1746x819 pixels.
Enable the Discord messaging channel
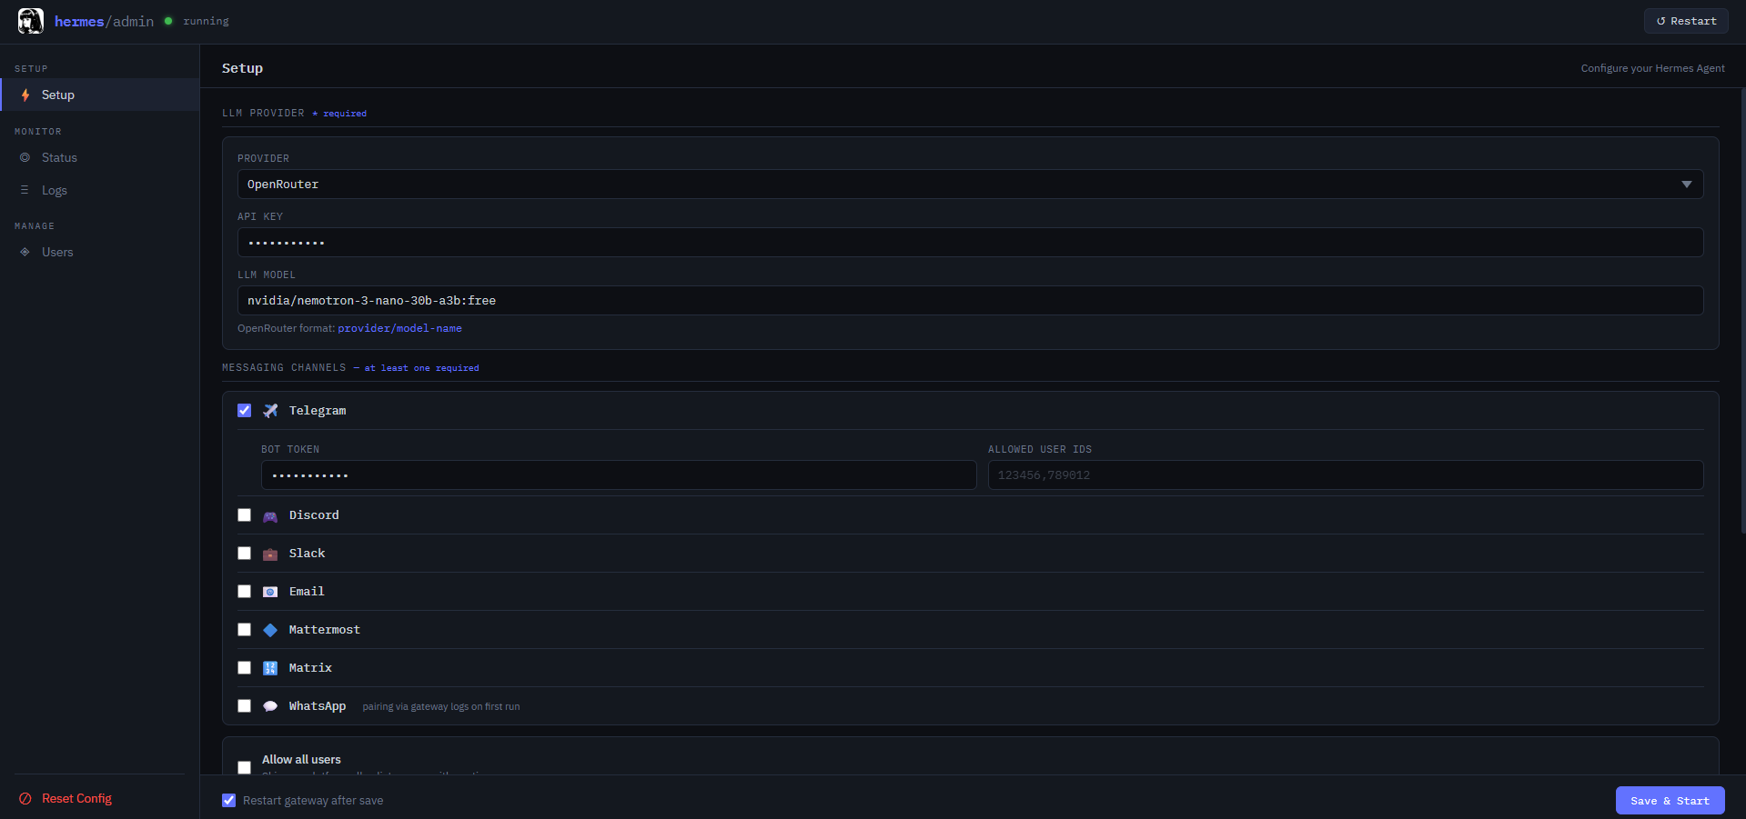(244, 515)
